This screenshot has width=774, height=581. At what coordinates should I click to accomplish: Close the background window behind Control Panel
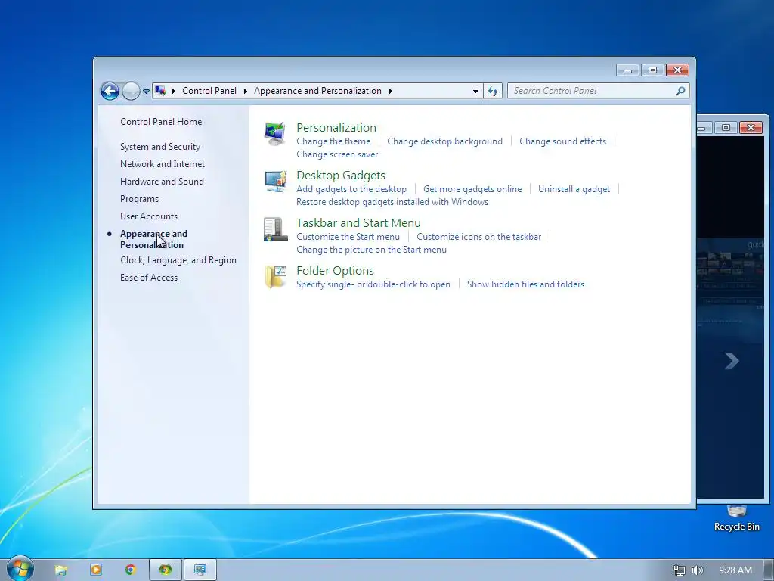(751, 127)
